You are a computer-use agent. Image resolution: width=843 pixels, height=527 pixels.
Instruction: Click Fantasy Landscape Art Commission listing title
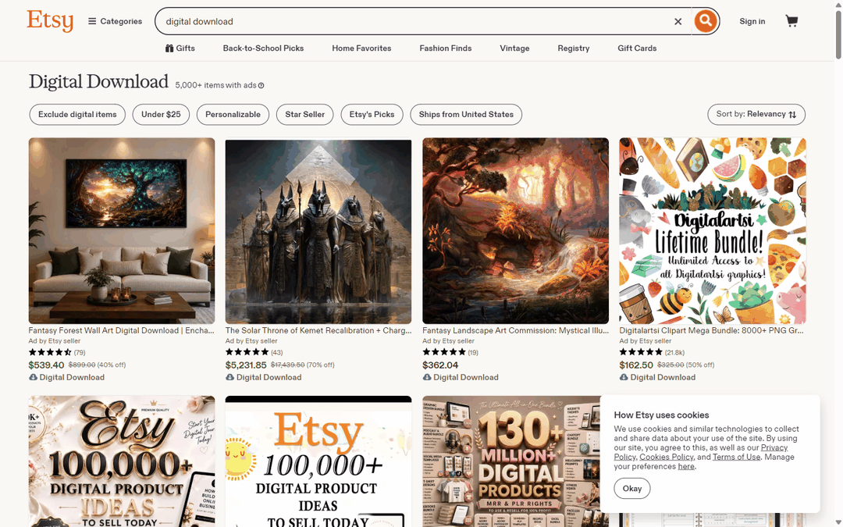coord(516,331)
